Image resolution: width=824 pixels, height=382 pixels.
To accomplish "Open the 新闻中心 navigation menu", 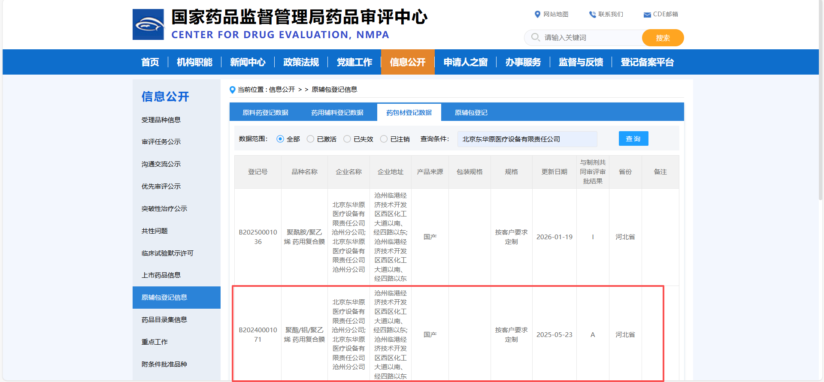I will pyautogui.click(x=248, y=62).
